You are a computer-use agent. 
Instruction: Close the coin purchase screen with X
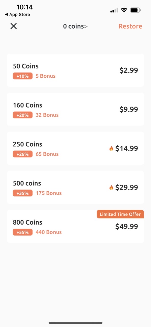14,26
